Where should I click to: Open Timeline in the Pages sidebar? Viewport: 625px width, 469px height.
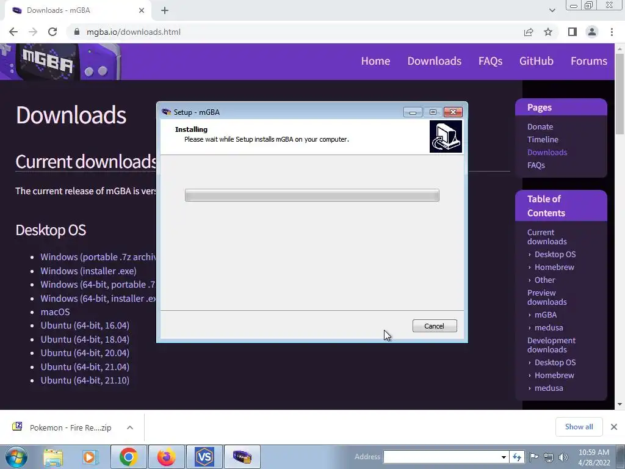click(543, 140)
